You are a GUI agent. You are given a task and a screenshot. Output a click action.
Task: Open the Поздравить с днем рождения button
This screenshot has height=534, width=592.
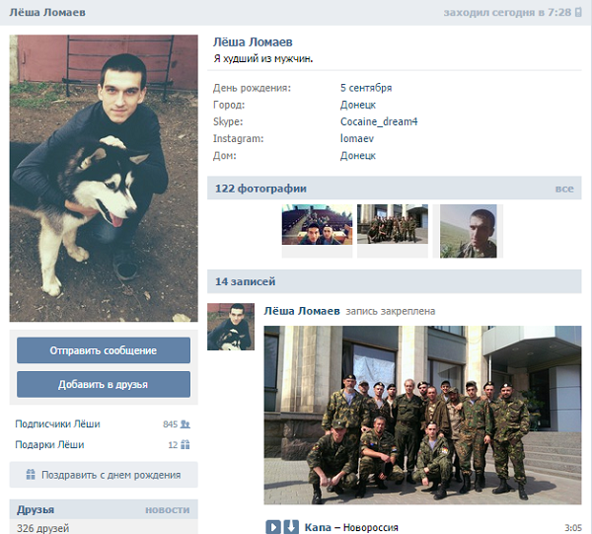(104, 475)
